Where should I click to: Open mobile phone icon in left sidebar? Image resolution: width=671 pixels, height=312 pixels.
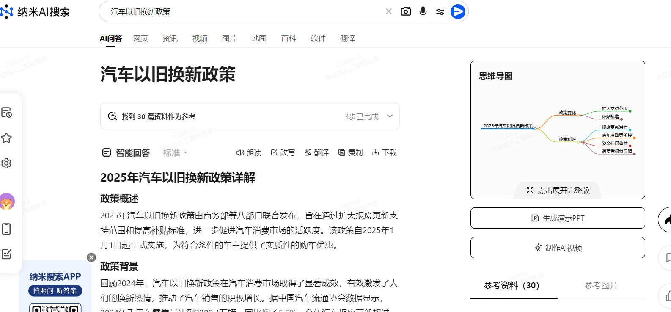click(6, 229)
